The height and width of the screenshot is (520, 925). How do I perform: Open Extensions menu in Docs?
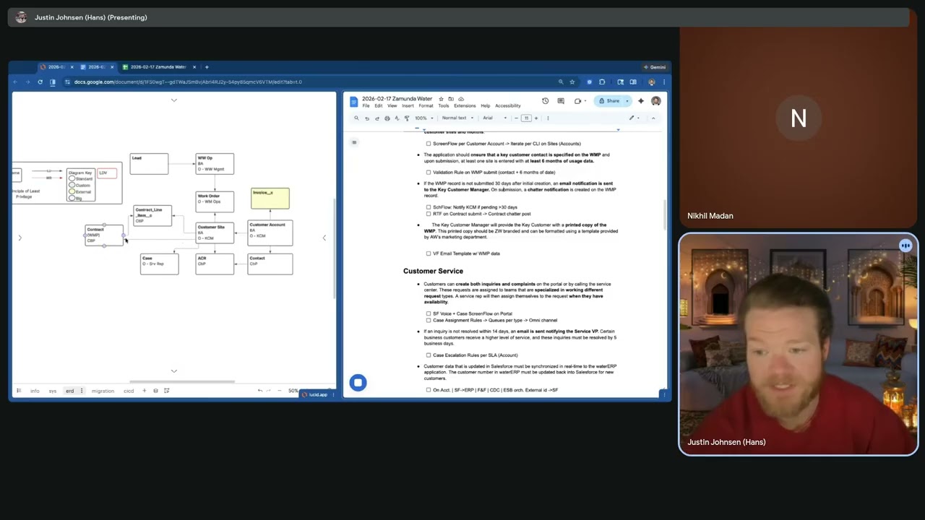[x=465, y=106]
